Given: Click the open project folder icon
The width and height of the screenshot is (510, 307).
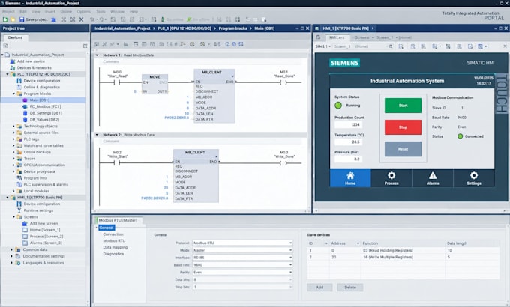Looking at the screenshot, I should tap(13, 19).
